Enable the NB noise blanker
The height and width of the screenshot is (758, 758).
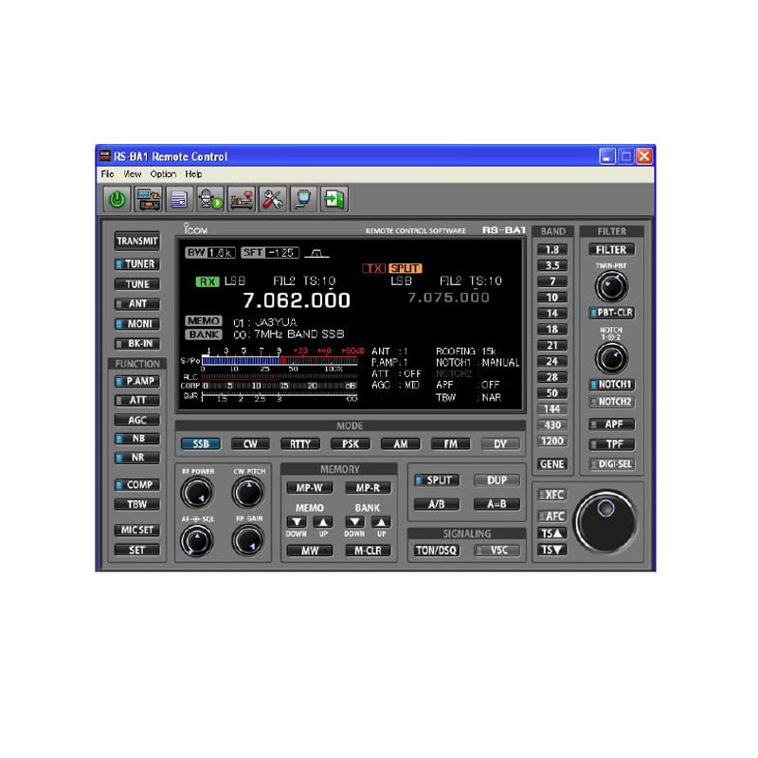(137, 439)
